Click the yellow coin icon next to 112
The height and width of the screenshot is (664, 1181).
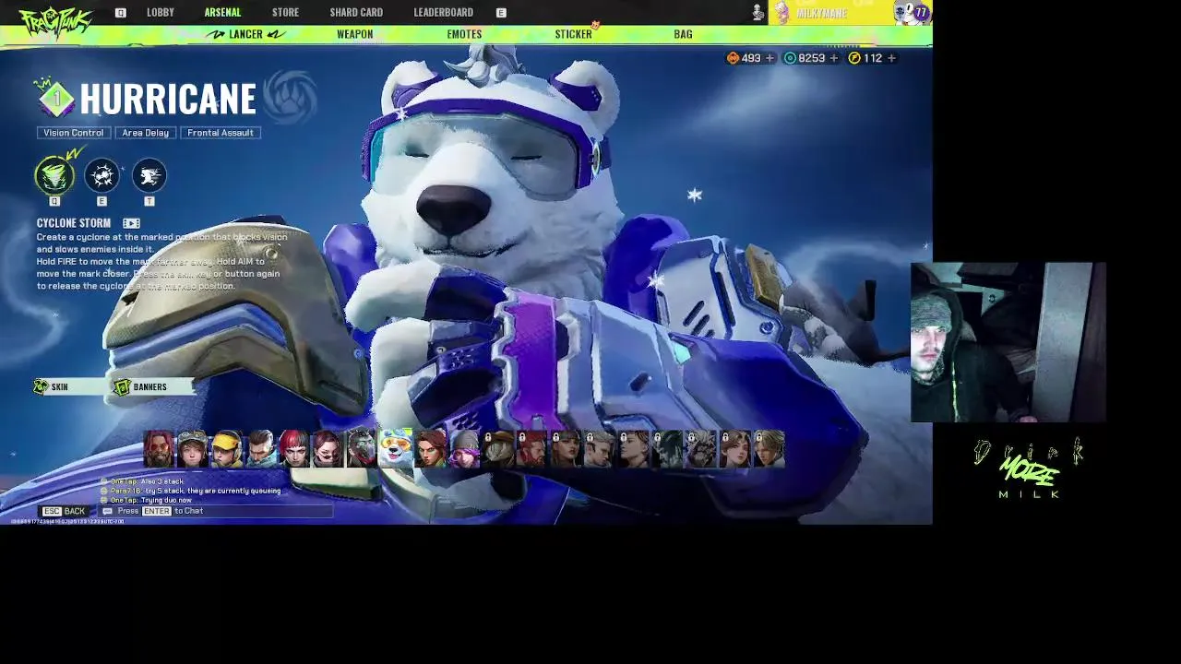coord(854,58)
